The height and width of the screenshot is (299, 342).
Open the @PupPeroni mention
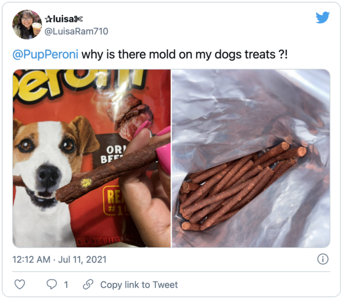(45, 54)
